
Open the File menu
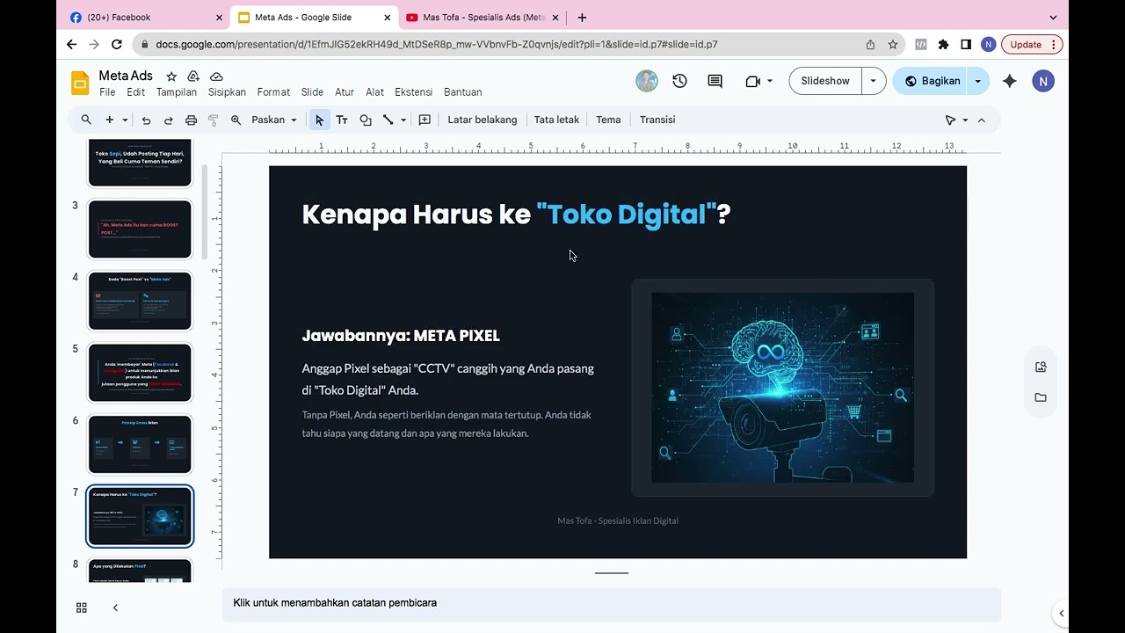(107, 92)
